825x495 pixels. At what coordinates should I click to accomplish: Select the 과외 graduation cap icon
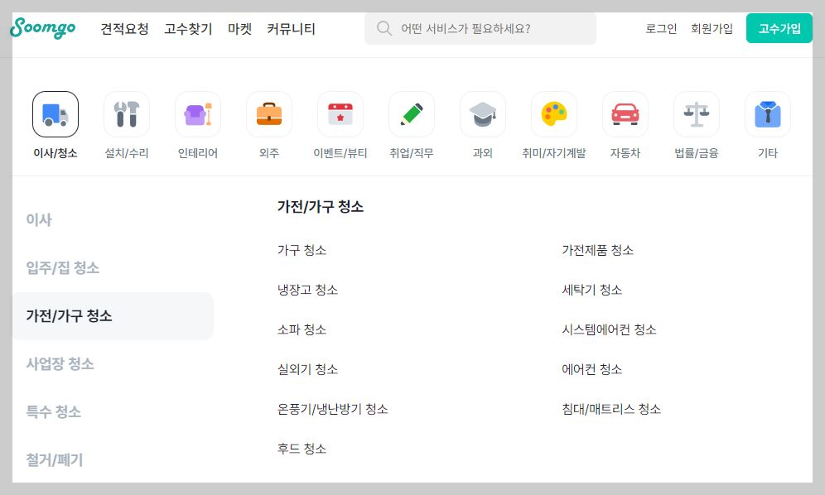pos(482,113)
